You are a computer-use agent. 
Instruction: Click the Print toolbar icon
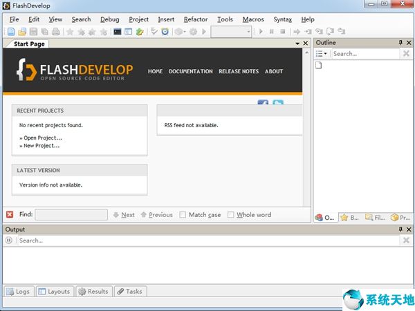[x=56, y=32]
